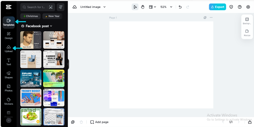Image resolution: width=254 pixels, height=127 pixels.
Task: Open the zoom level dropdown arrow
Action: (171, 7)
